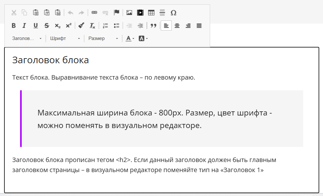Viewport: 323px width, 196px height.
Task: Click Paste as plain text icon
Action: pyautogui.click(x=47, y=13)
